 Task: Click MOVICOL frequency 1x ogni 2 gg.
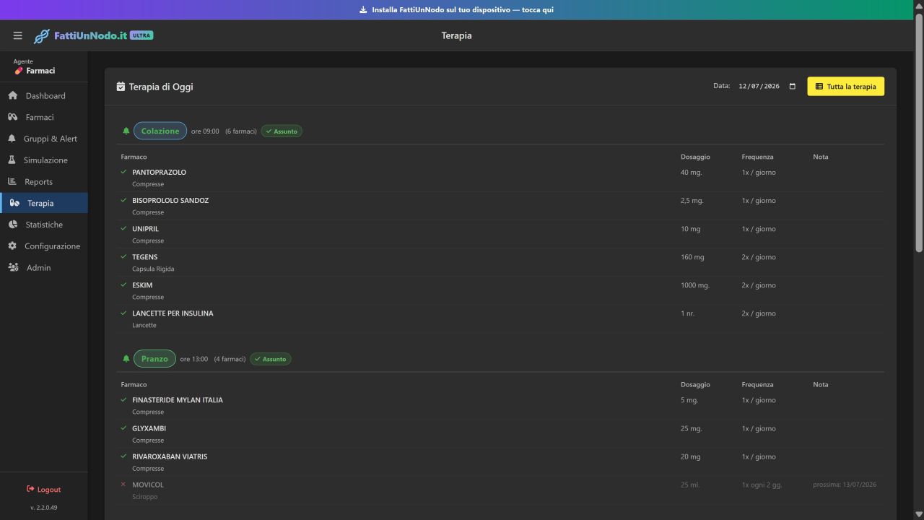(x=762, y=485)
